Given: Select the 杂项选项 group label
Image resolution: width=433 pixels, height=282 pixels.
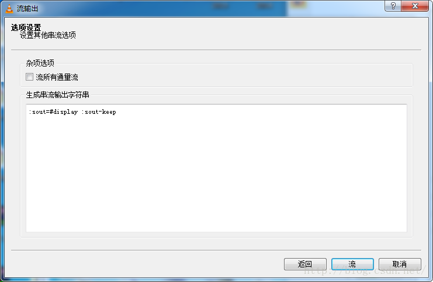Looking at the screenshot, I should coord(40,63).
